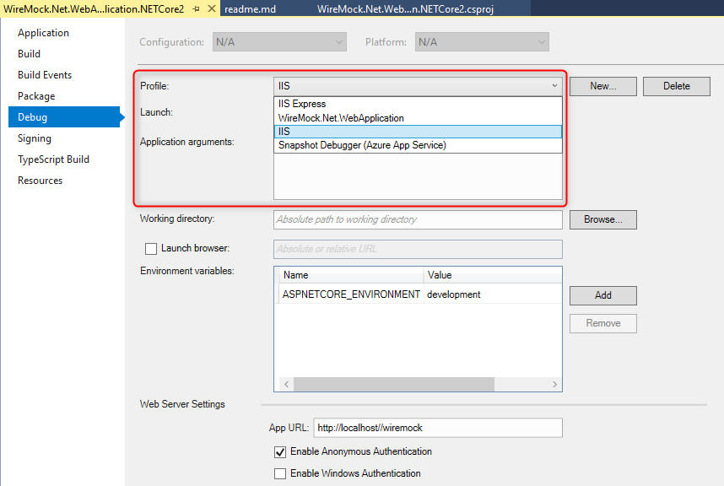Enable the Launch browser option
724x486 pixels.
(x=151, y=249)
